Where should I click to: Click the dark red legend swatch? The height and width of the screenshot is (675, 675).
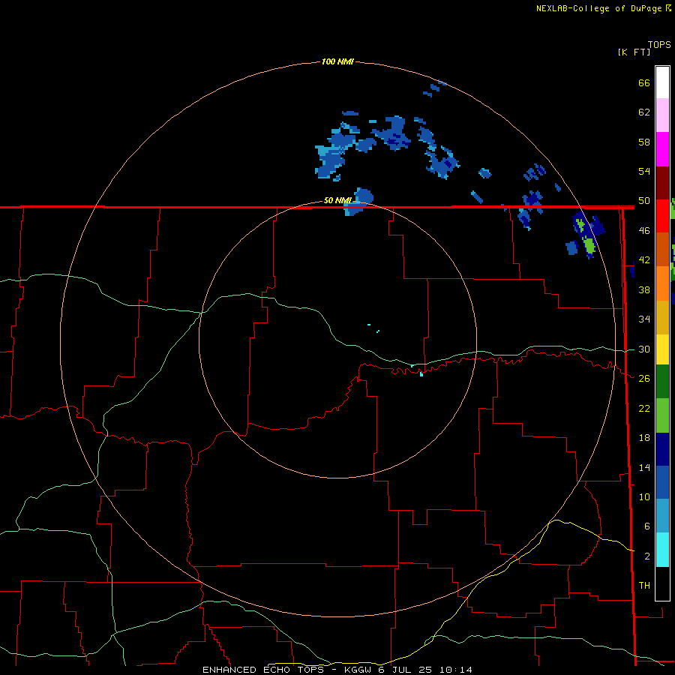pos(662,183)
